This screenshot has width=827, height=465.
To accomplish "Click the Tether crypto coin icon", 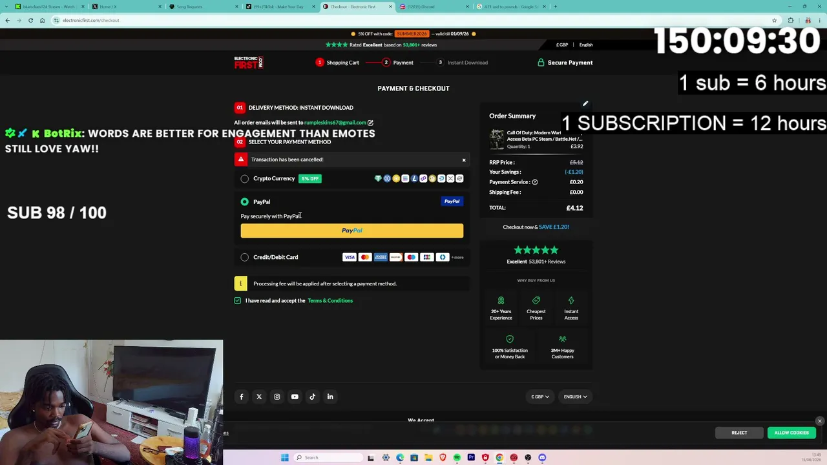I will point(378,179).
